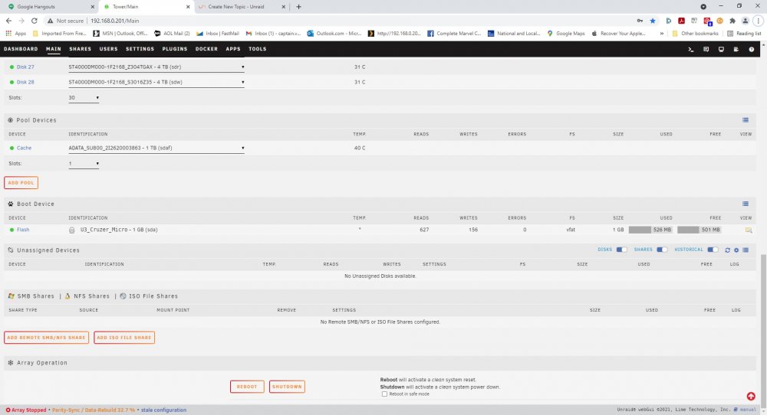Click ADD ISO FILE SHARE button

coord(124,338)
